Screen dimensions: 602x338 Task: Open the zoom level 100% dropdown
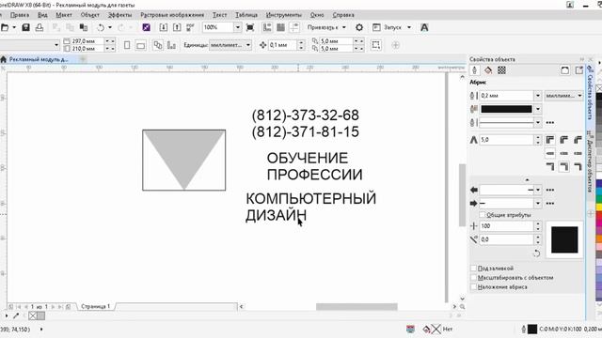click(x=238, y=27)
